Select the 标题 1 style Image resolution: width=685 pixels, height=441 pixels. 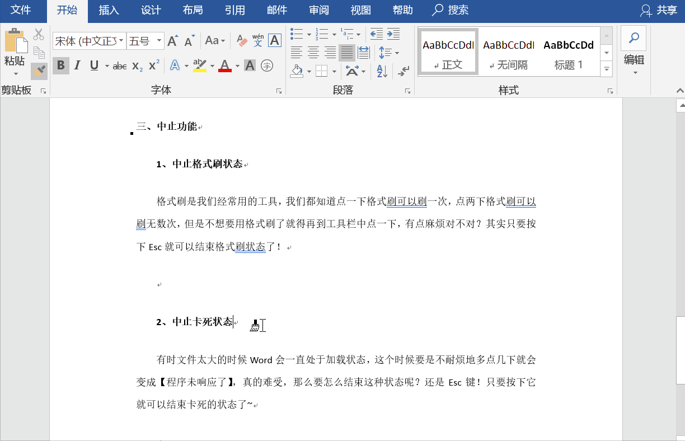click(569, 52)
